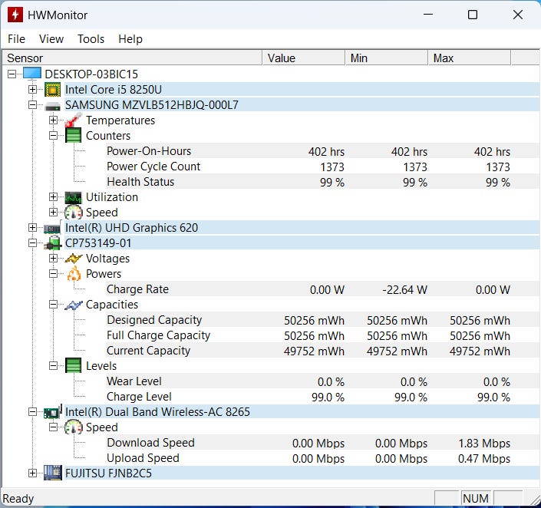541x508 pixels.
Task: Click the SAMSUNG drive icon
Action: (52, 106)
